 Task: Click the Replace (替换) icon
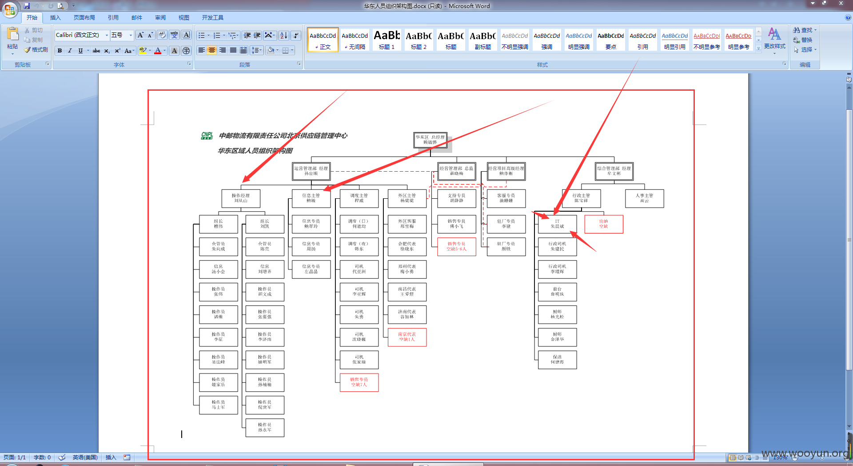797,40
